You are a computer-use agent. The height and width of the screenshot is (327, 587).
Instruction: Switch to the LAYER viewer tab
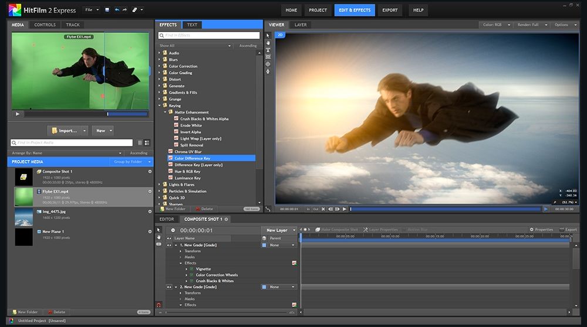point(300,25)
